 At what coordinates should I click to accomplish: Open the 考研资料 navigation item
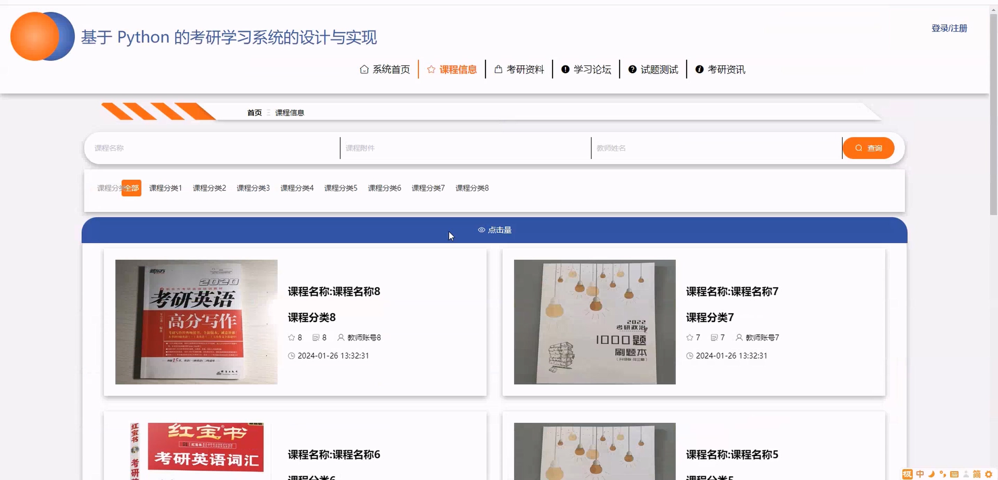519,69
